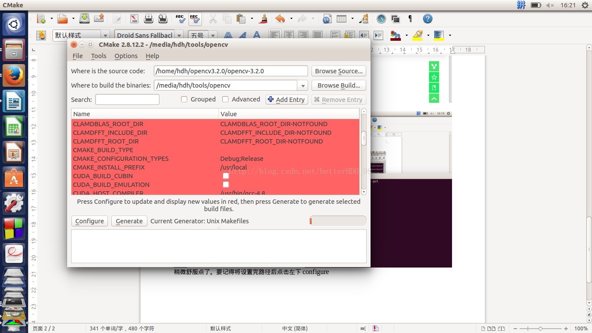Cut selection with scissors icon
This screenshot has height=333, width=592.
pos(213,19)
